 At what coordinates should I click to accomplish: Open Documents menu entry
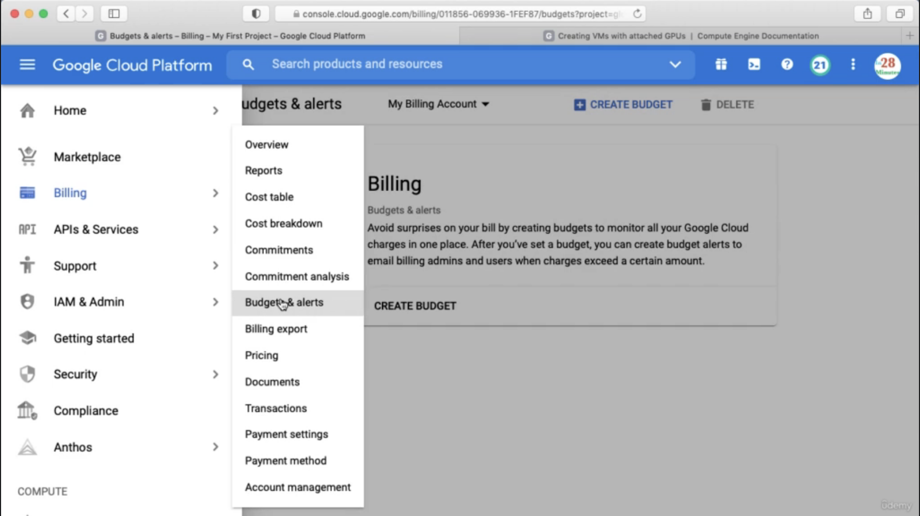coord(298,382)
